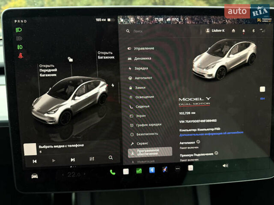Tap the blue link under color swatch
This screenshot has width=274, height=205.
262,99
